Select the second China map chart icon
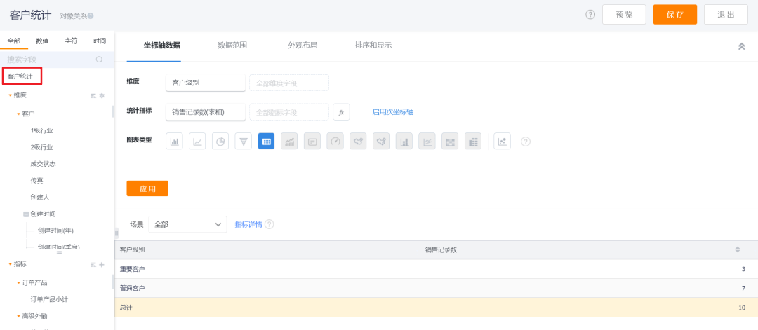 pos(381,142)
